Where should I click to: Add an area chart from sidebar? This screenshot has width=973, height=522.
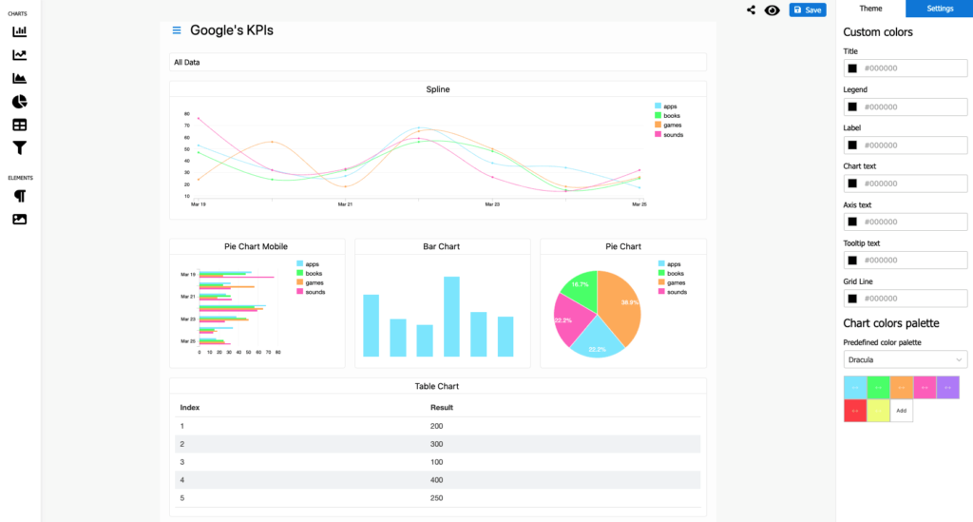[x=20, y=78]
